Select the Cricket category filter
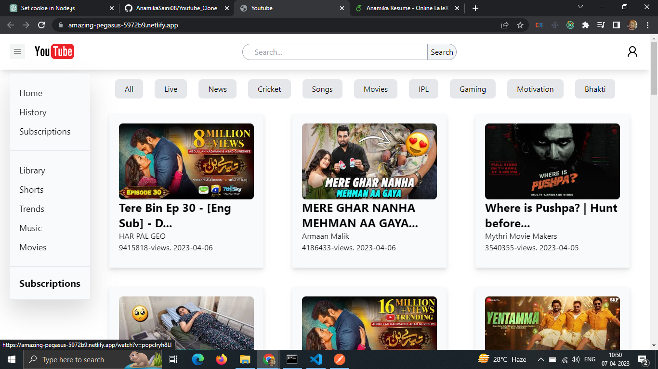The height and width of the screenshot is (369, 658). click(269, 89)
